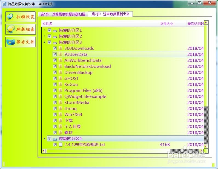Screen dimensions: 218x169
Task: Expand the 恢复的分区2 tree node
Action: 44,36
